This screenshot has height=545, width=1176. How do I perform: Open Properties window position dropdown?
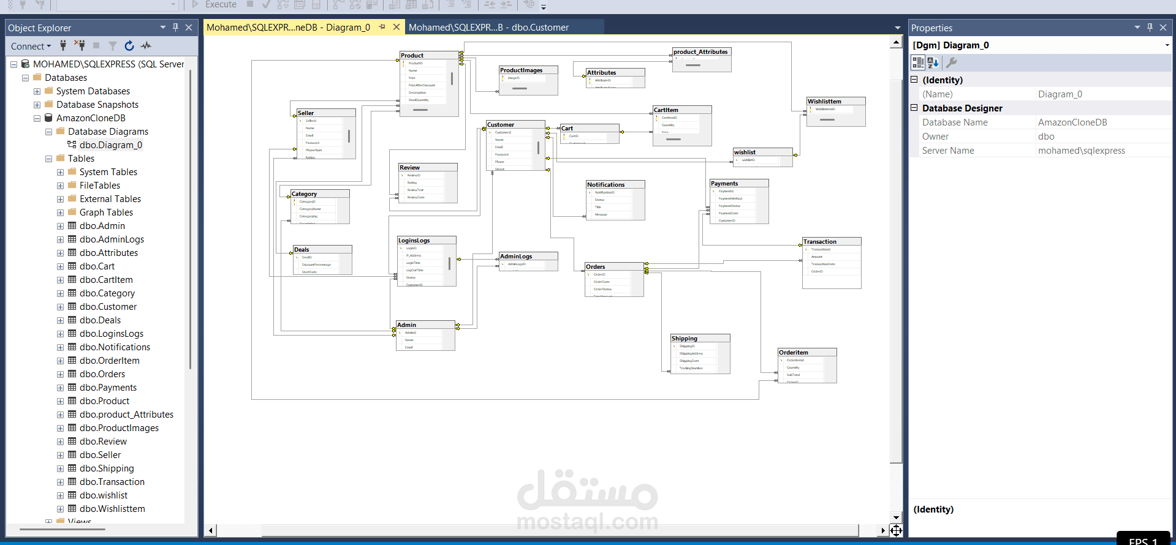point(1137,28)
